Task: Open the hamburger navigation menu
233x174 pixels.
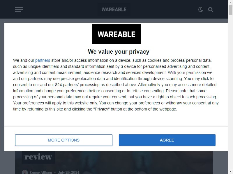Action: point(19,10)
